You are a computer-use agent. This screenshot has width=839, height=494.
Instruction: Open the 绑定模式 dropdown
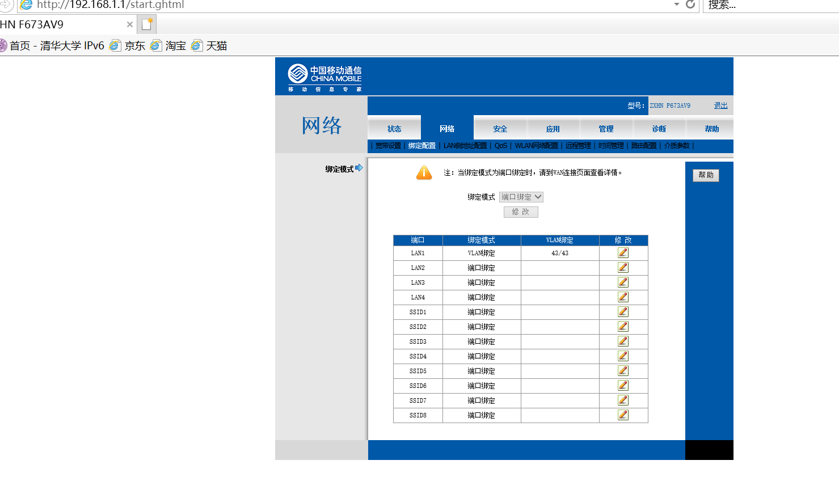(521, 197)
